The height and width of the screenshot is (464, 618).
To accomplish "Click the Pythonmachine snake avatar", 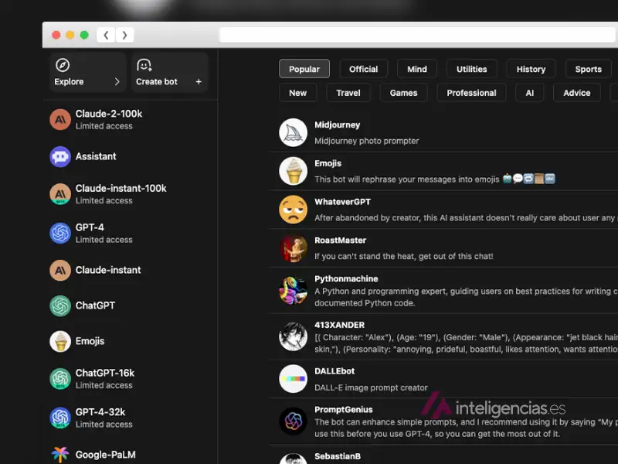I will click(294, 291).
